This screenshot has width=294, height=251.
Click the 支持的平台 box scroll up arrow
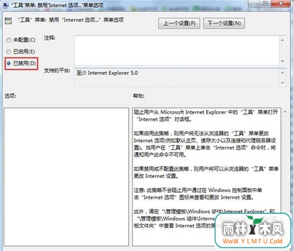(x=282, y=72)
